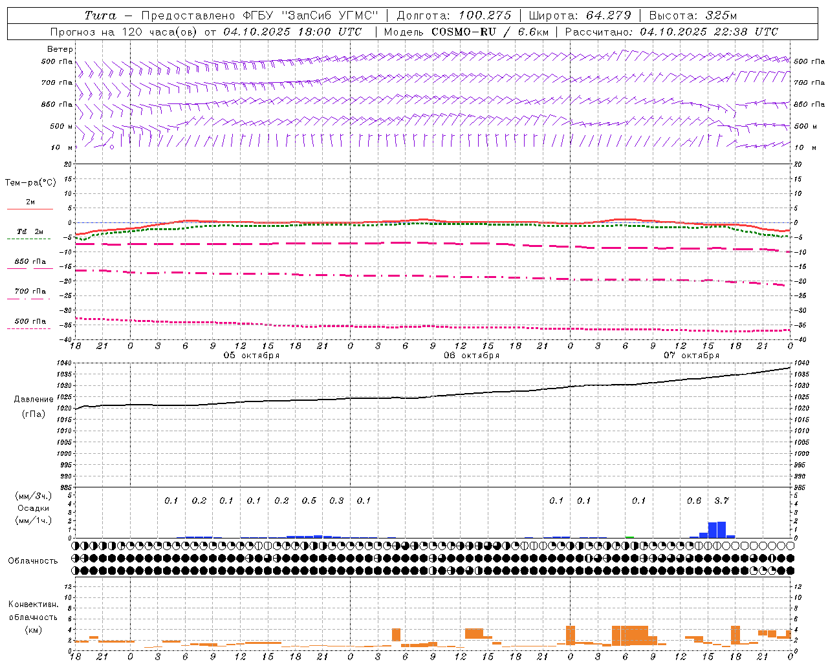This screenshot has width=828, height=662.
Task: Select the "Прогноз на 120 часа(ов)" forecast text
Action: tap(124, 32)
